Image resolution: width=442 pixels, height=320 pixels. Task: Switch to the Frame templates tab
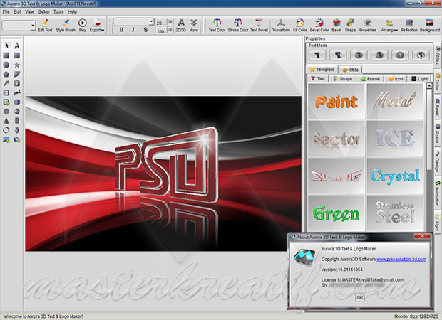(371, 79)
